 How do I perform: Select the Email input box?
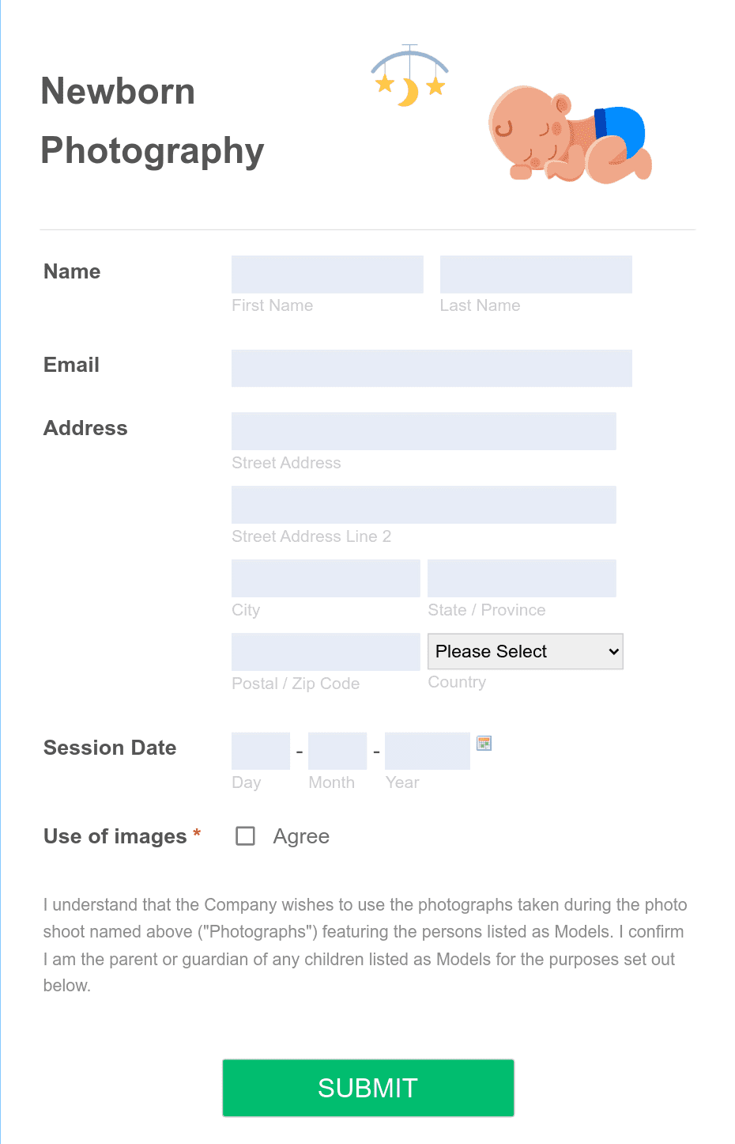pyautogui.click(x=432, y=369)
